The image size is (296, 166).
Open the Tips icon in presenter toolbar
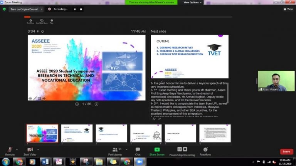[52, 22]
